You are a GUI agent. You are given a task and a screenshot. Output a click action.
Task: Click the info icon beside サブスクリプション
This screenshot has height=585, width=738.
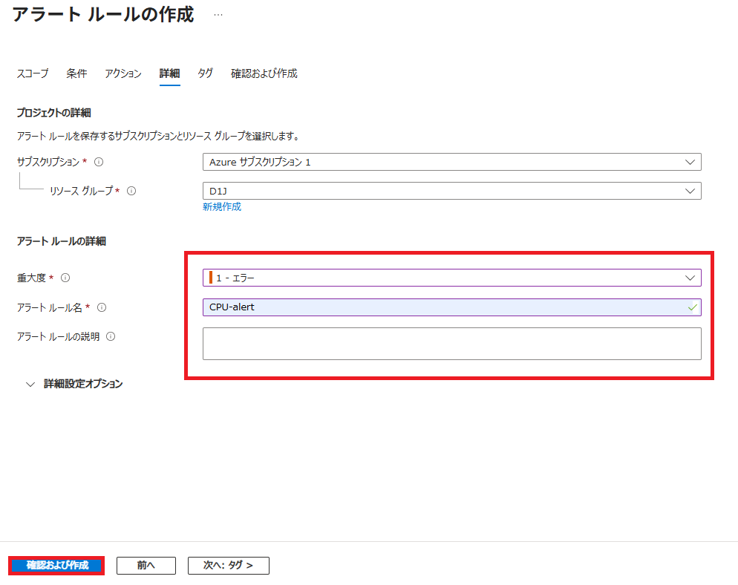(x=99, y=162)
